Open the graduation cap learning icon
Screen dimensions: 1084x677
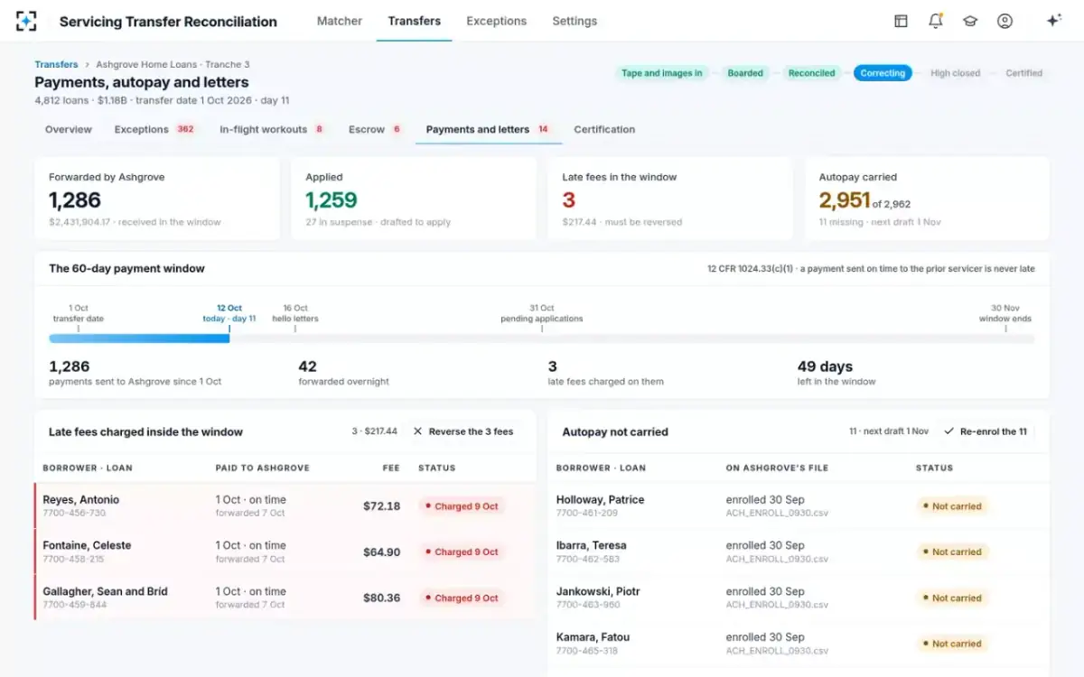point(970,21)
